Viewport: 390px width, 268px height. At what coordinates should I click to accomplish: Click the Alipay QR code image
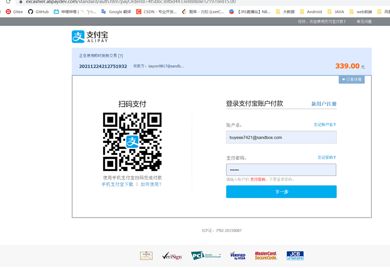pyautogui.click(x=132, y=142)
